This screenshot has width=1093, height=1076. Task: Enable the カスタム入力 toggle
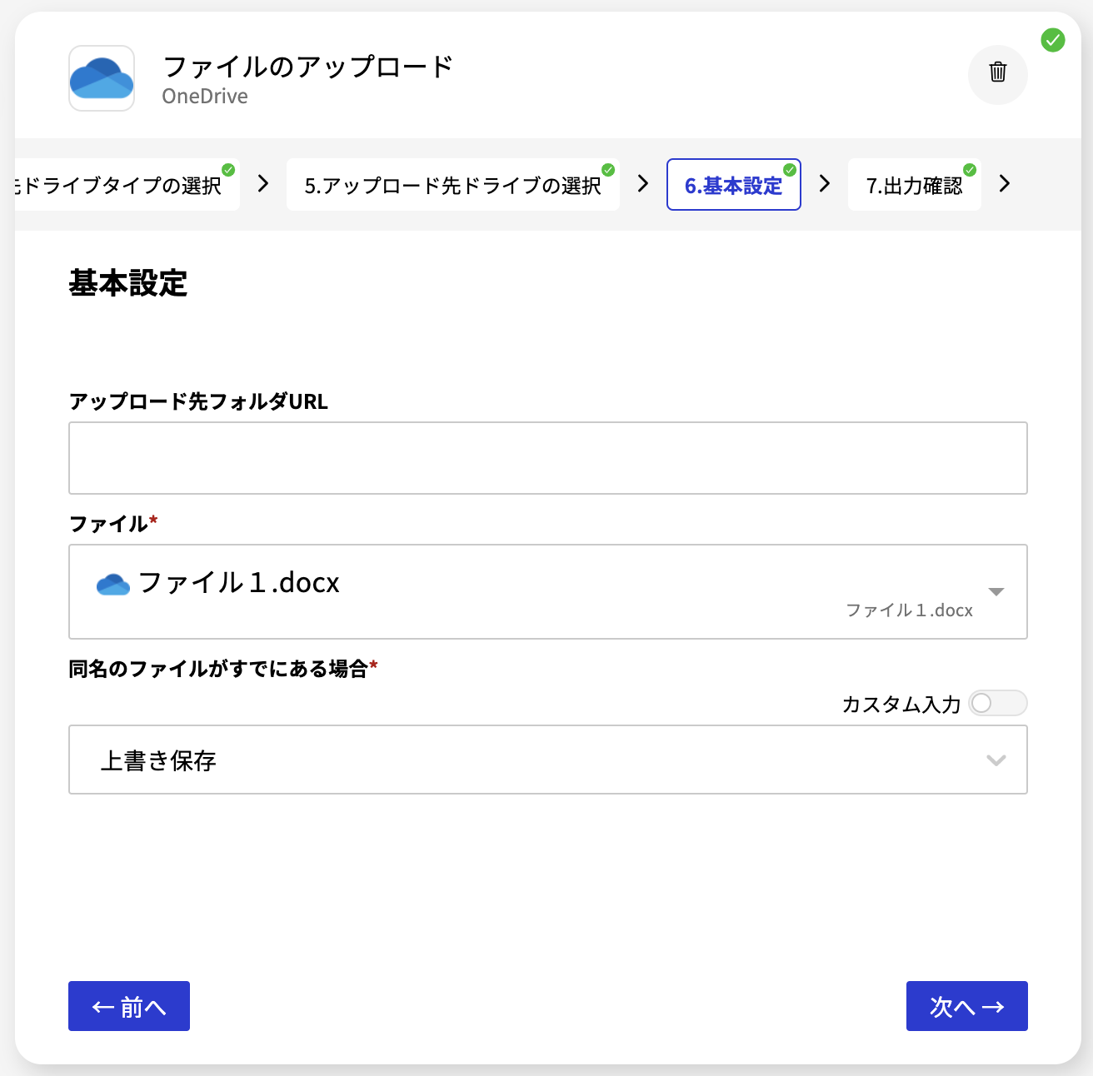(x=997, y=703)
